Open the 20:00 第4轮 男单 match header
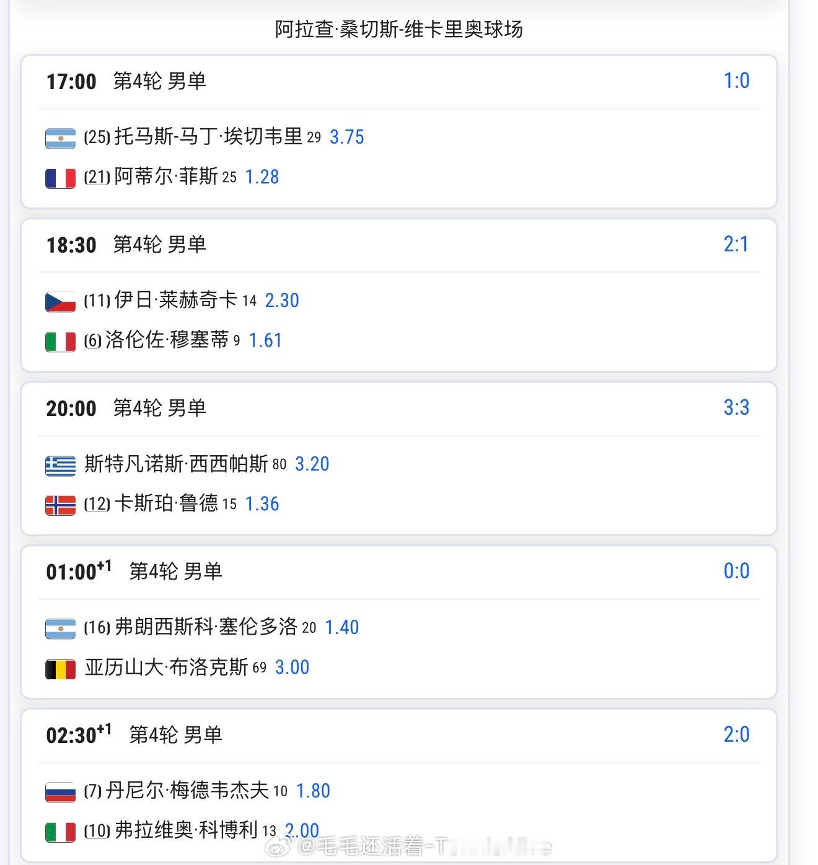Screen dimensions: 818x865 coord(126,408)
